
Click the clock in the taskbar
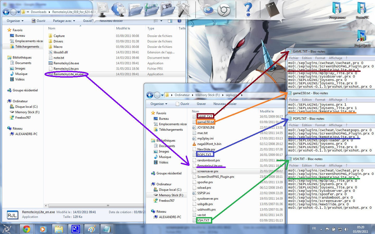(361, 229)
